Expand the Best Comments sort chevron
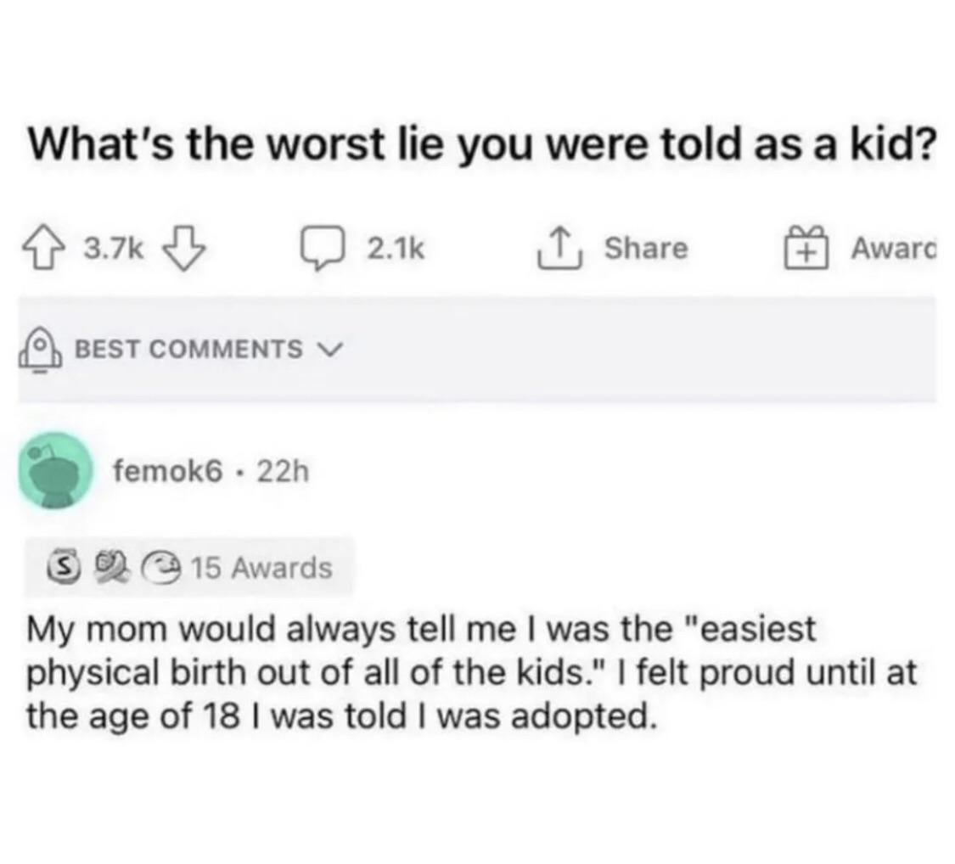Screen dimensions: 955x864 (x=326, y=349)
